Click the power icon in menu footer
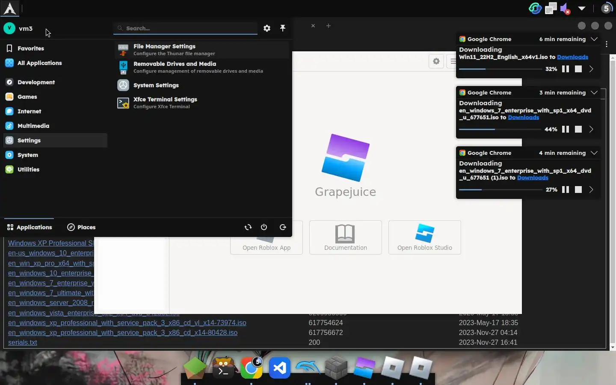Screen dimensions: 616x385 [x=264, y=227]
